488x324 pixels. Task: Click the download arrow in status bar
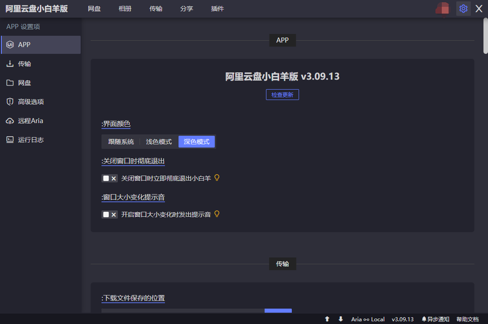(x=341, y=319)
